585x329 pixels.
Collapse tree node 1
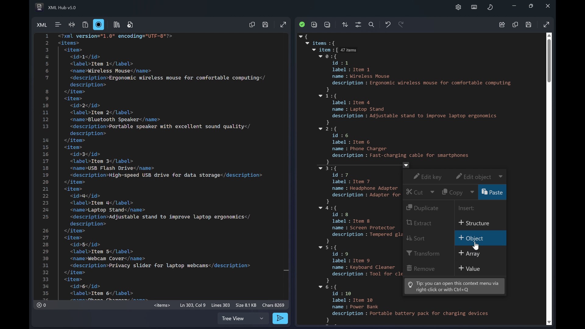(321, 96)
